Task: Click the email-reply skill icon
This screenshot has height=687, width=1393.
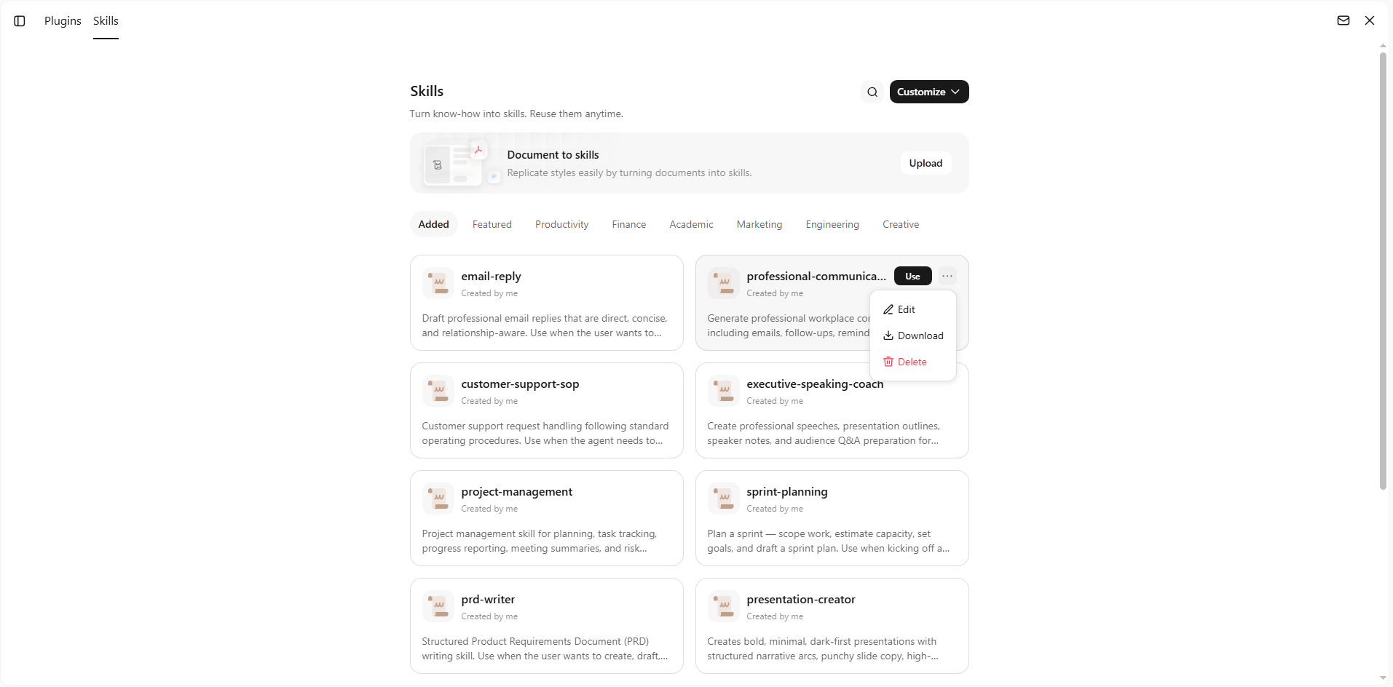Action: [438, 283]
